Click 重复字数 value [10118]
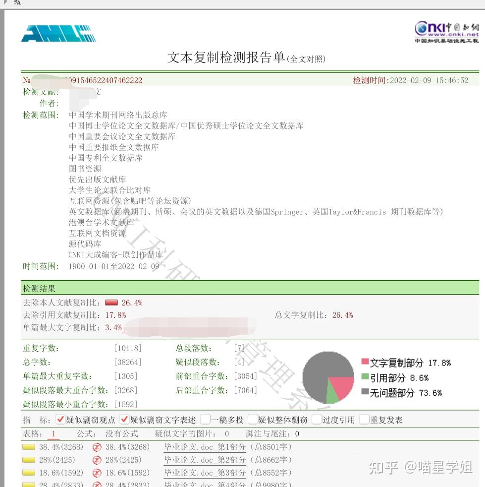 (x=127, y=348)
